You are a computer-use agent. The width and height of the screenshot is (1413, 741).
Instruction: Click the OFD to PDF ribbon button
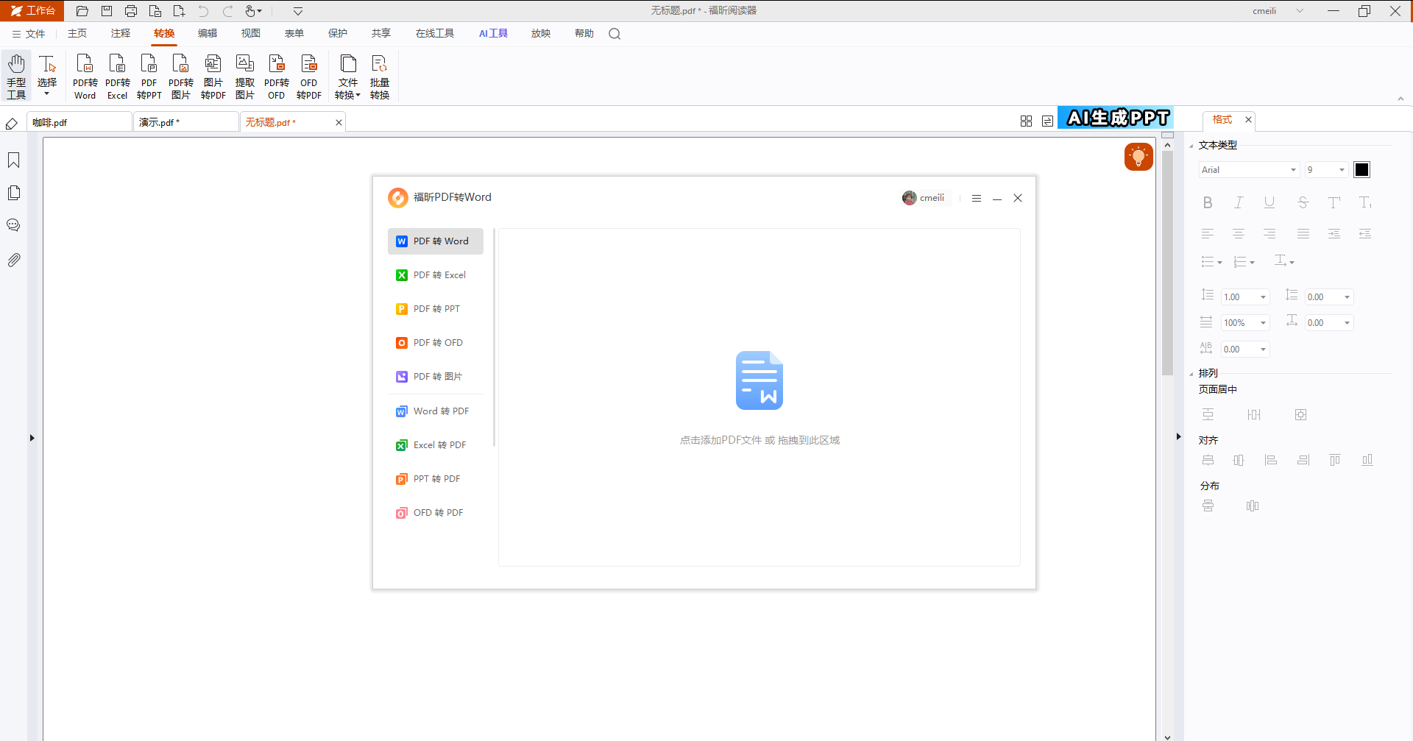309,76
